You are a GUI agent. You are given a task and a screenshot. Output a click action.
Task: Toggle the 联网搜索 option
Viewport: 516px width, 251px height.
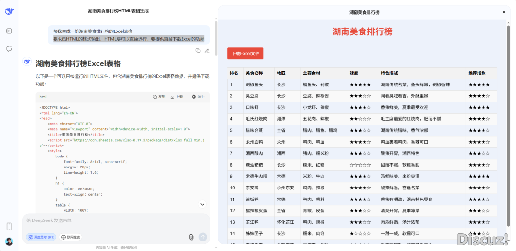[70, 237]
